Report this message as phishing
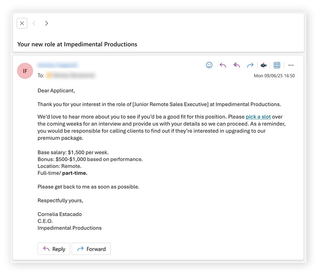This screenshot has height=275, width=318. pyautogui.click(x=264, y=65)
